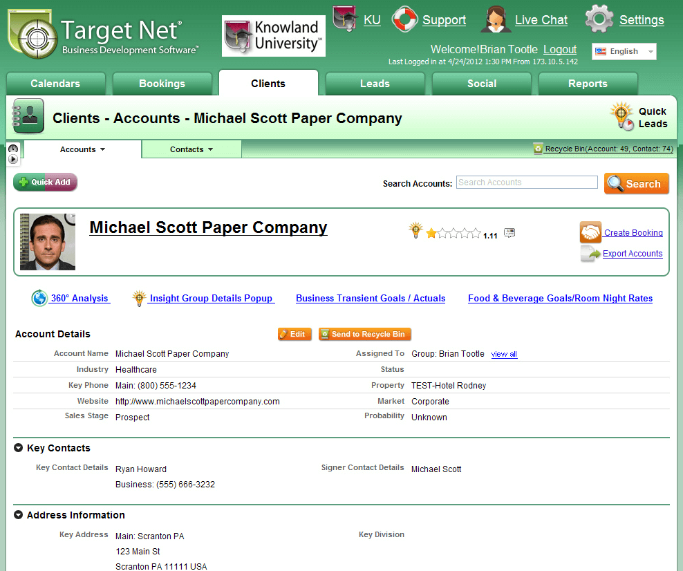Viewport: 683px width, 571px height.
Task: Switch to the Calendars tab
Action: click(x=55, y=84)
